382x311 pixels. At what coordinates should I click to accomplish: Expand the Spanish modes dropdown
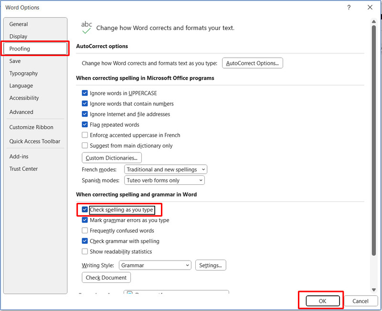coord(164,181)
